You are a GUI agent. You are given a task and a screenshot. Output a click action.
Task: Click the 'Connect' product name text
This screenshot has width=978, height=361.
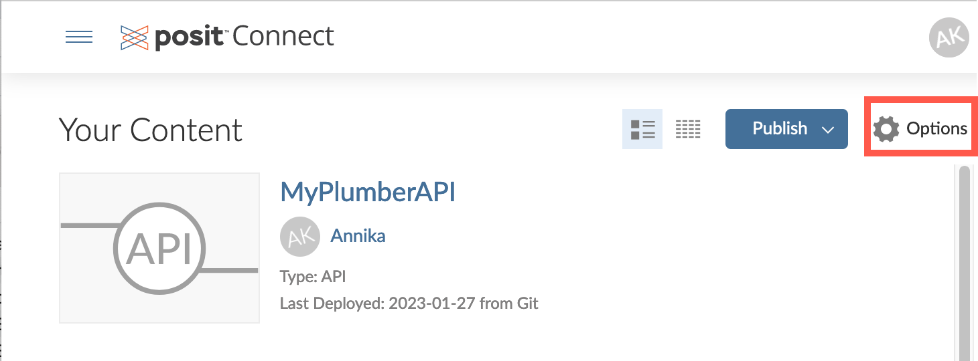tap(283, 37)
